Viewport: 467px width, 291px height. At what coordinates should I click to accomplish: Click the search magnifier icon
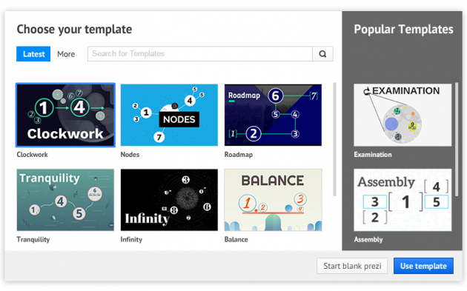(322, 54)
